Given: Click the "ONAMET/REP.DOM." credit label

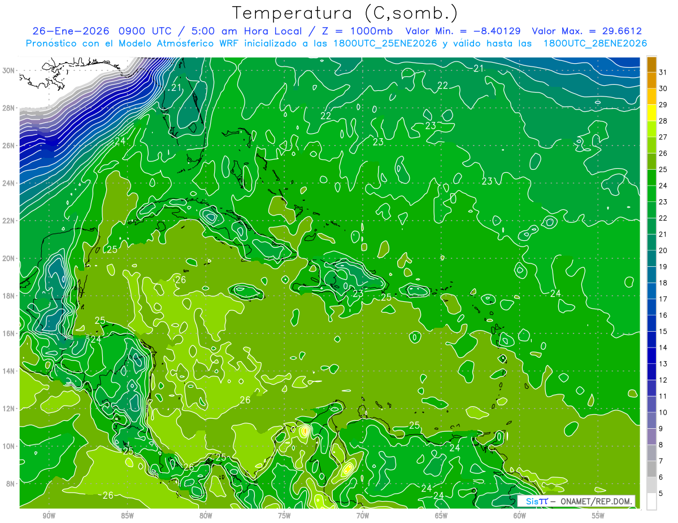Looking at the screenshot, I should 597,501.
